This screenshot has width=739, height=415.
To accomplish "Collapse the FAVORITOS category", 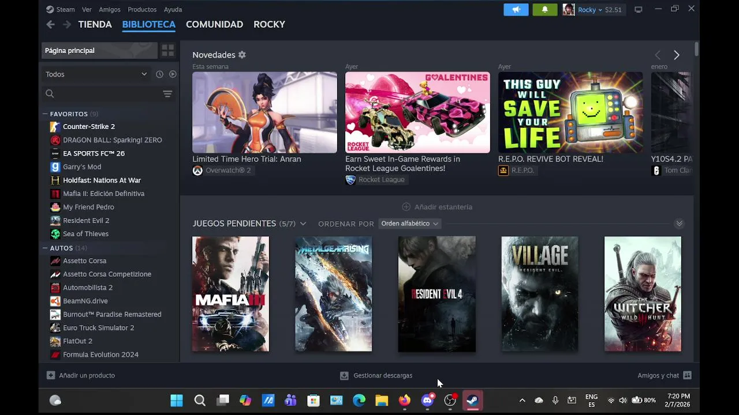I will (x=45, y=114).
